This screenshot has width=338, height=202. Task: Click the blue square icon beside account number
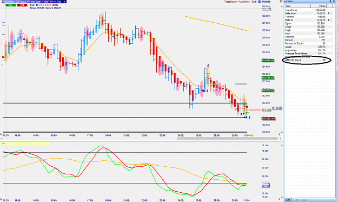tap(260, 2)
